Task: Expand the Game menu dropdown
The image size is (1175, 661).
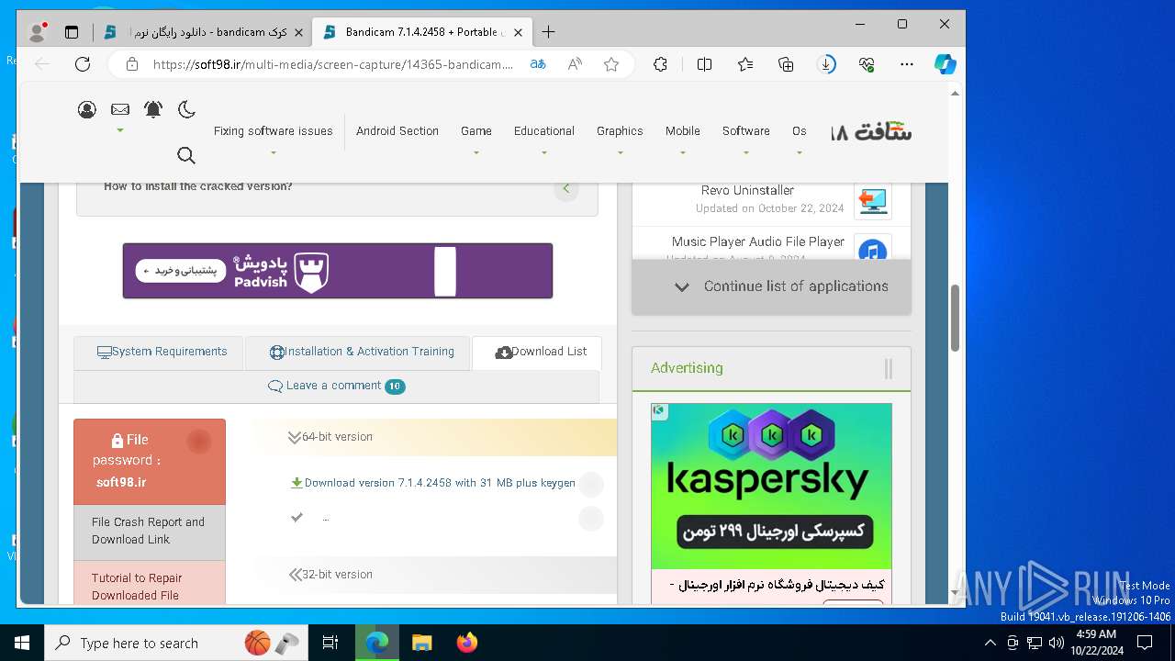Action: click(476, 131)
